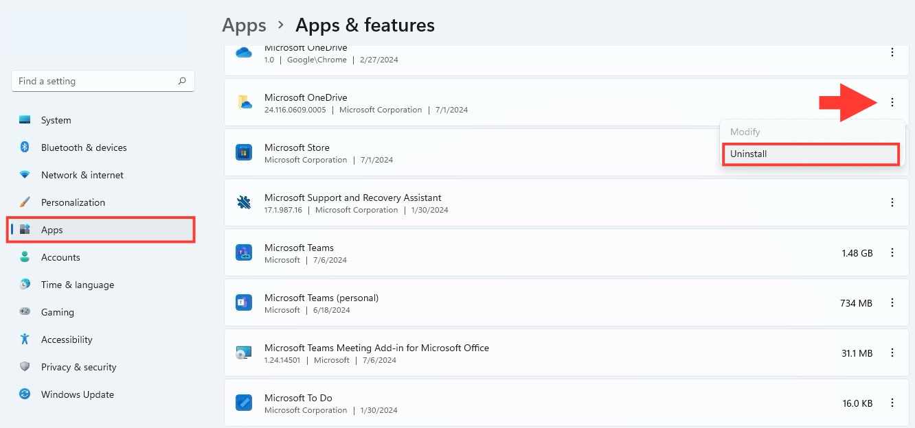The image size is (915, 428).
Task: Click the version 17.1.987.16 text
Action: tap(283, 210)
